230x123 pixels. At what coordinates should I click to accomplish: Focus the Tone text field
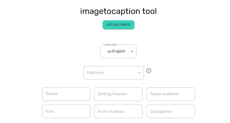coord(66,111)
